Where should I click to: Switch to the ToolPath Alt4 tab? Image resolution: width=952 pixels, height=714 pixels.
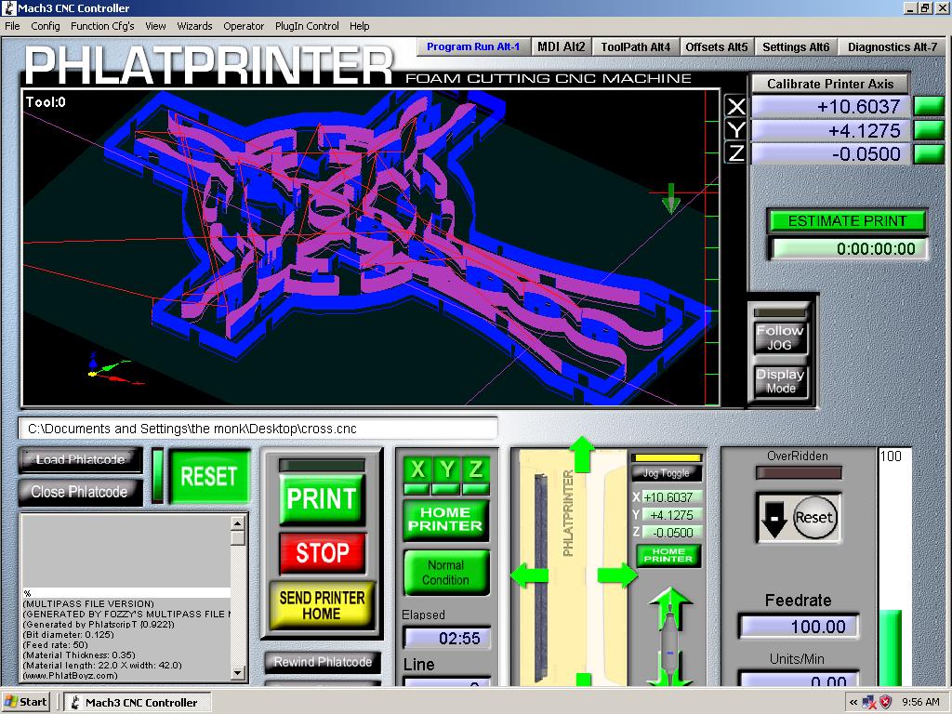(x=635, y=46)
